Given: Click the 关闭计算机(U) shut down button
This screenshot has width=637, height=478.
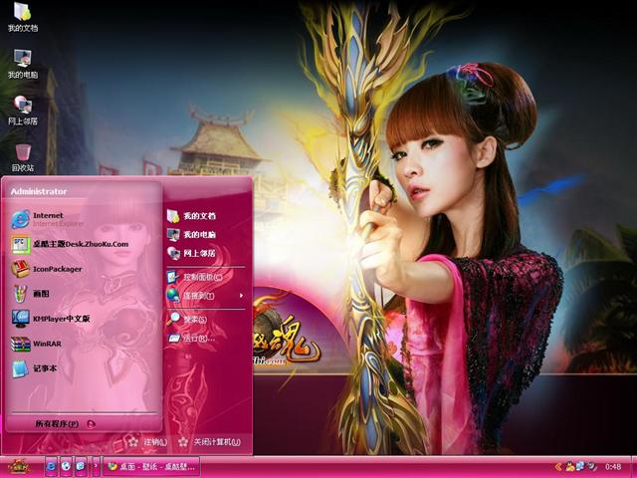Looking at the screenshot, I should click(x=209, y=442).
